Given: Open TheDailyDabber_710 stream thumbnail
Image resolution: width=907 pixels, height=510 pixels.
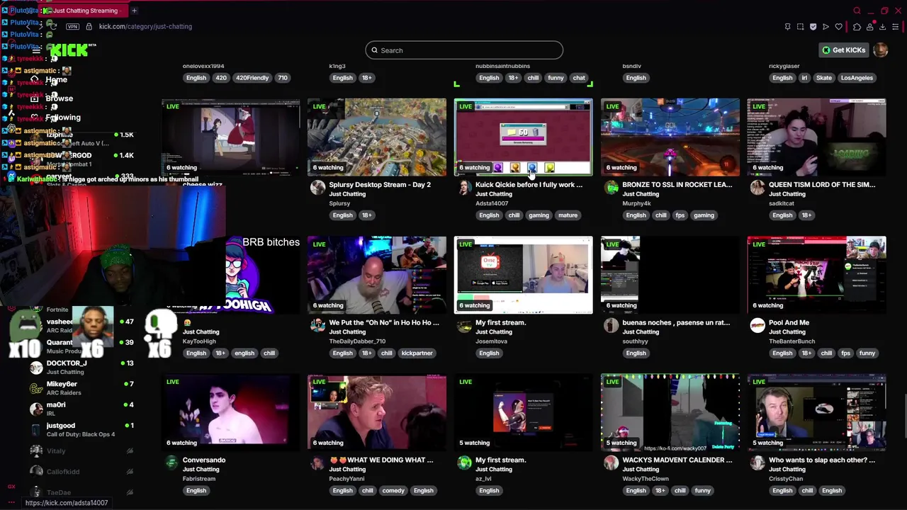Looking at the screenshot, I should click(x=377, y=275).
